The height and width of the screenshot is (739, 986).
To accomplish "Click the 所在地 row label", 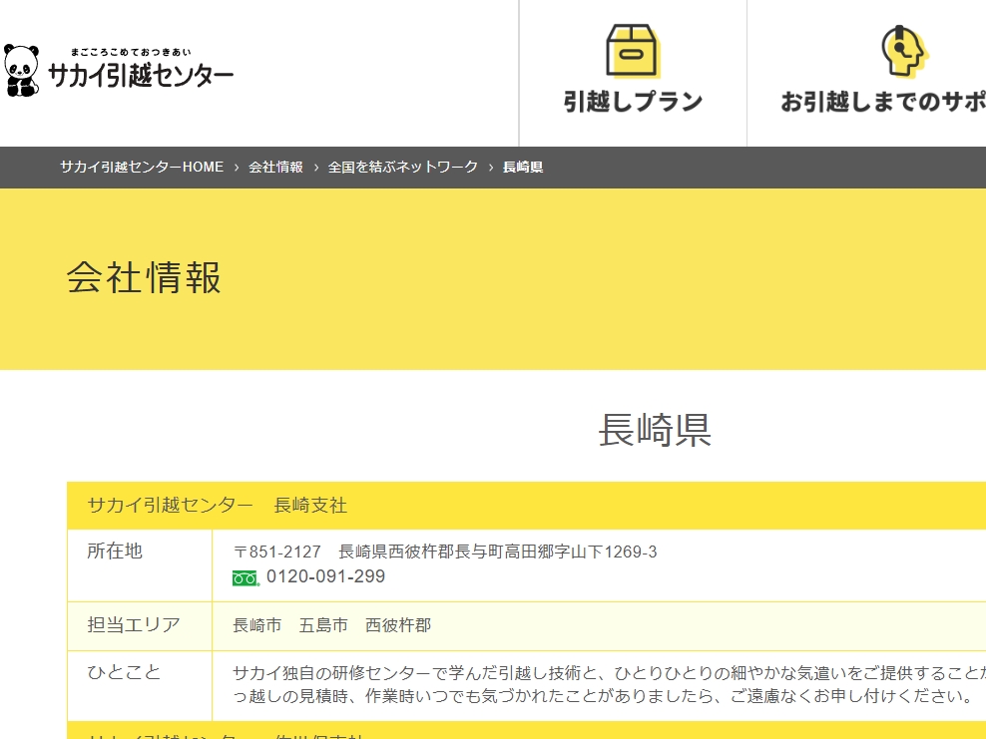I will [114, 552].
